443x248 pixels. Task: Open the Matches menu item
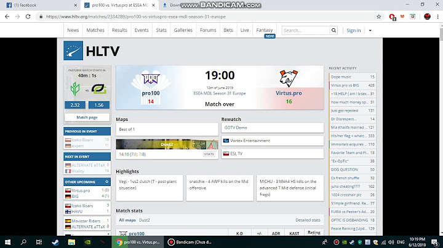95,30
